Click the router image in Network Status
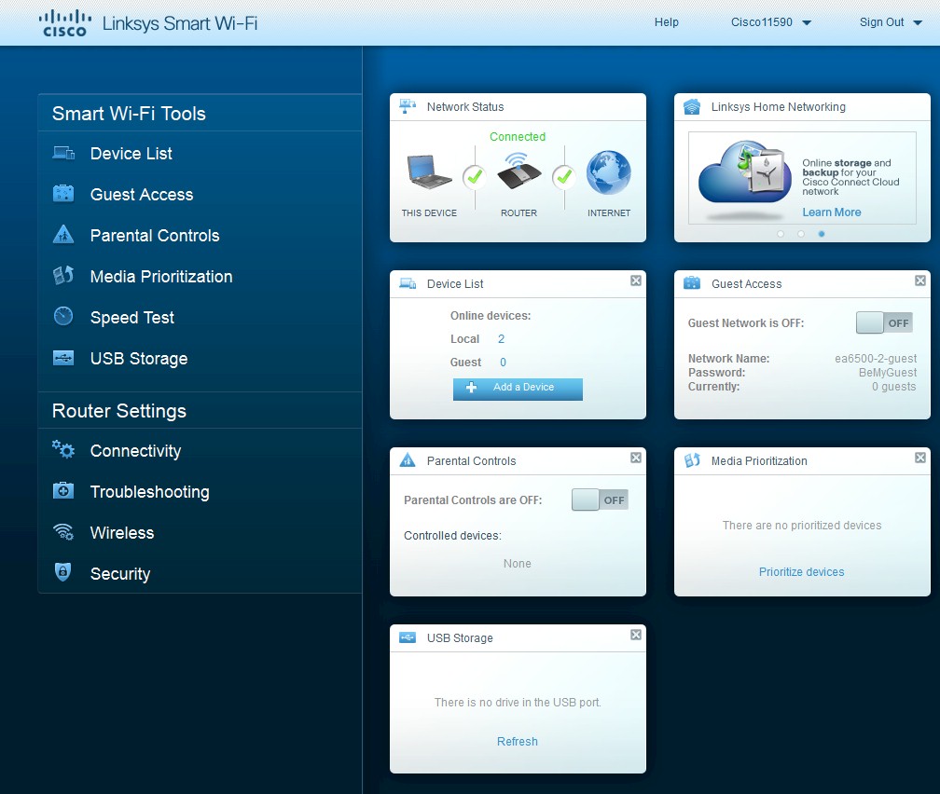This screenshot has width=940, height=794. tap(519, 171)
